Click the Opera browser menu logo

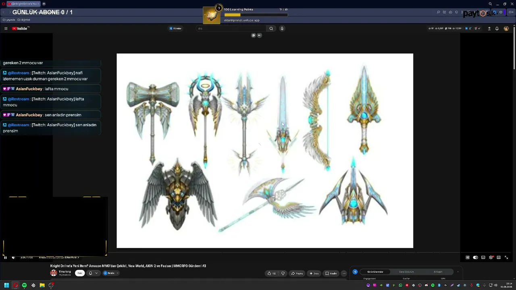(x=4, y=4)
